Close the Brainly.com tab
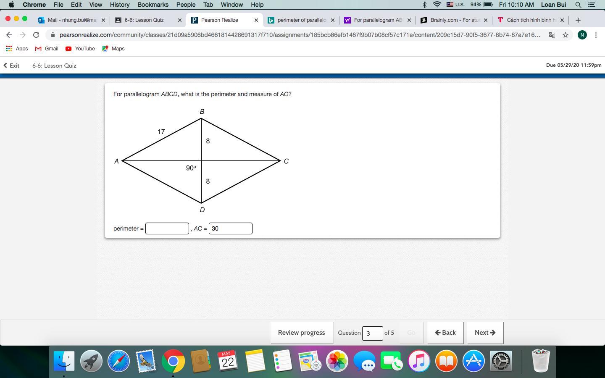Image resolution: width=605 pixels, height=378 pixels. click(x=486, y=20)
